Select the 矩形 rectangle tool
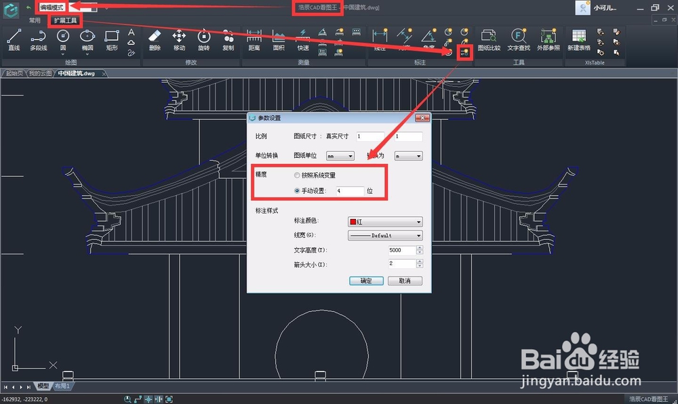The height and width of the screenshot is (404, 678). point(112,40)
